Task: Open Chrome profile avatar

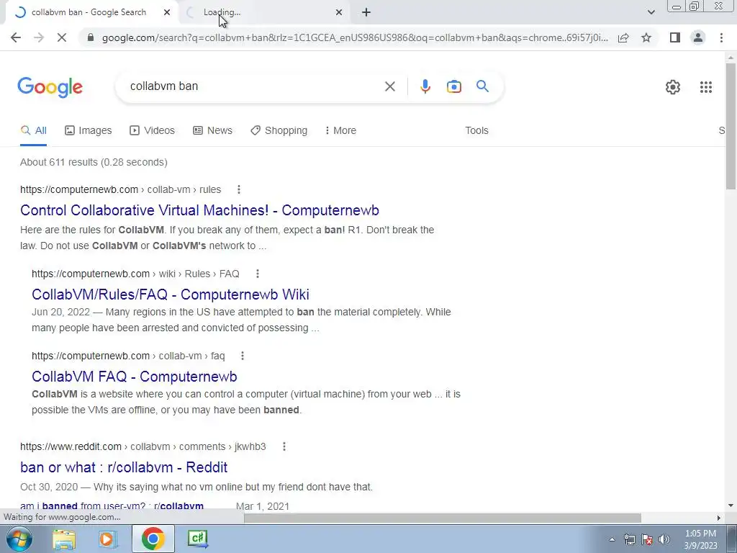Action: pos(698,37)
